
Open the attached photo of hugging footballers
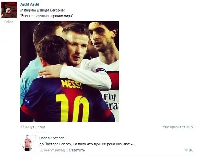tap(70, 72)
